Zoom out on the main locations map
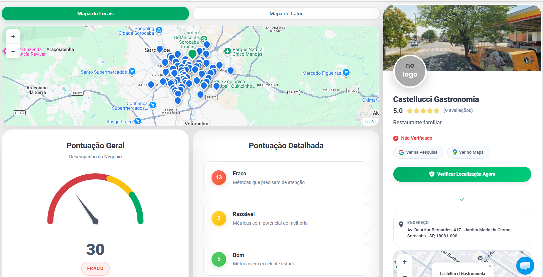 (x=13, y=51)
